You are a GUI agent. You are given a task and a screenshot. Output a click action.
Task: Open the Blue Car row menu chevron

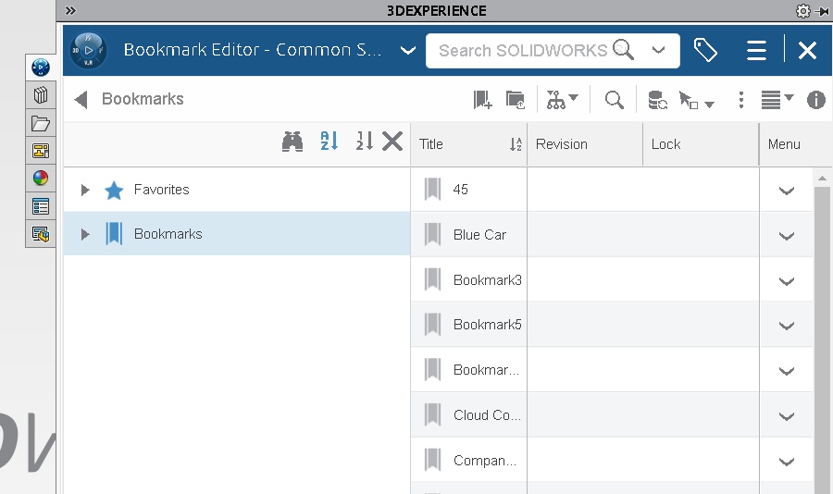click(x=787, y=236)
